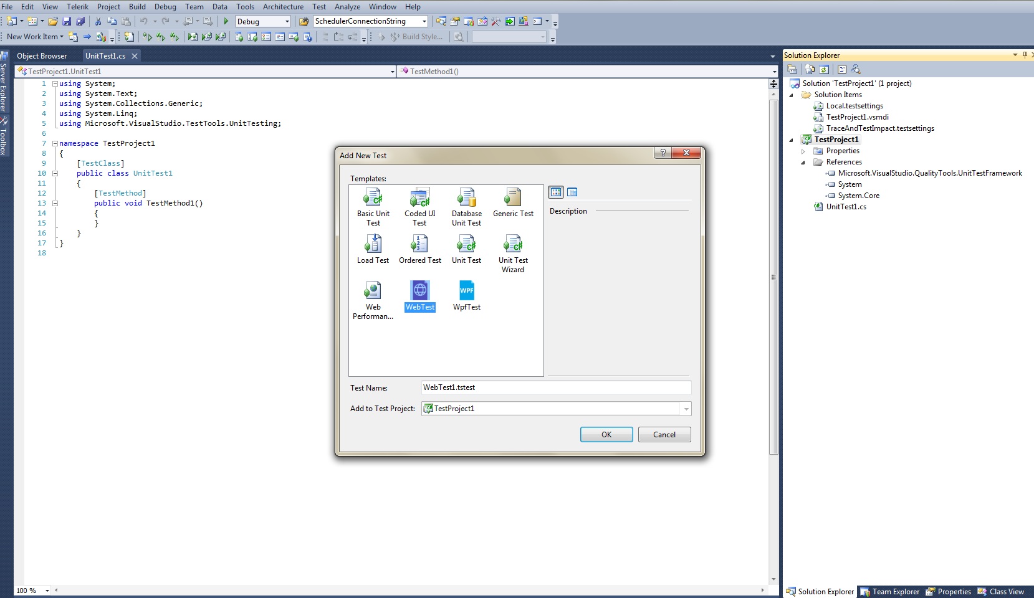Image resolution: width=1034 pixels, height=598 pixels.
Task: Expand the Properties node in Solution Explorer
Action: pyautogui.click(x=803, y=151)
